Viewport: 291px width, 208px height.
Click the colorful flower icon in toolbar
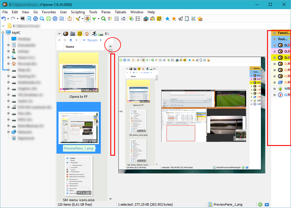pos(87,19)
